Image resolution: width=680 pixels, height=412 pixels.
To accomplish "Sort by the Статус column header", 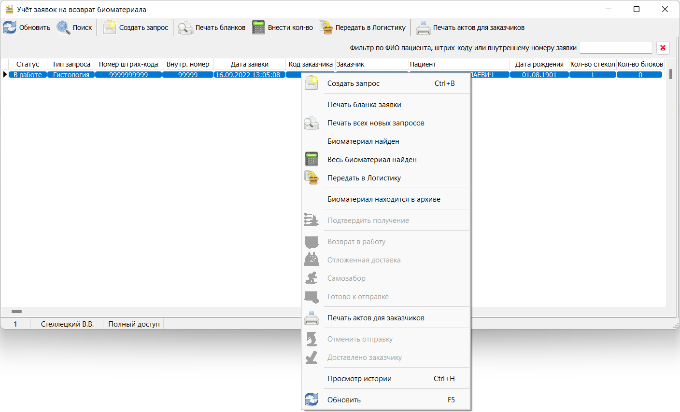I will [x=28, y=64].
